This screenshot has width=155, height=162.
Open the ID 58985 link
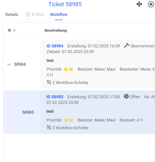click(55, 97)
